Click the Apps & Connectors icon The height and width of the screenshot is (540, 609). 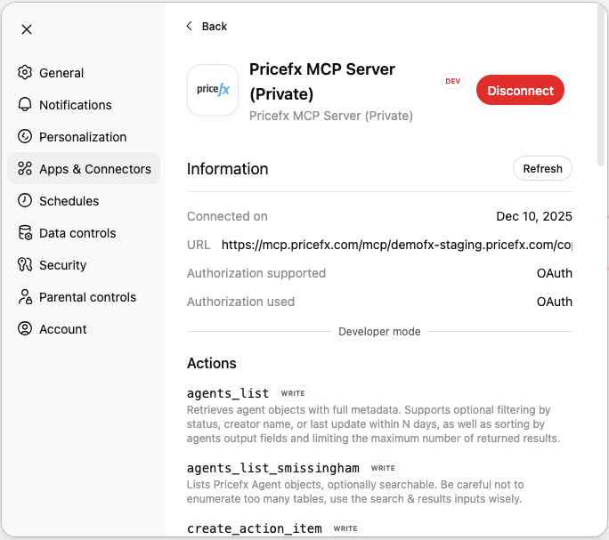[25, 168]
